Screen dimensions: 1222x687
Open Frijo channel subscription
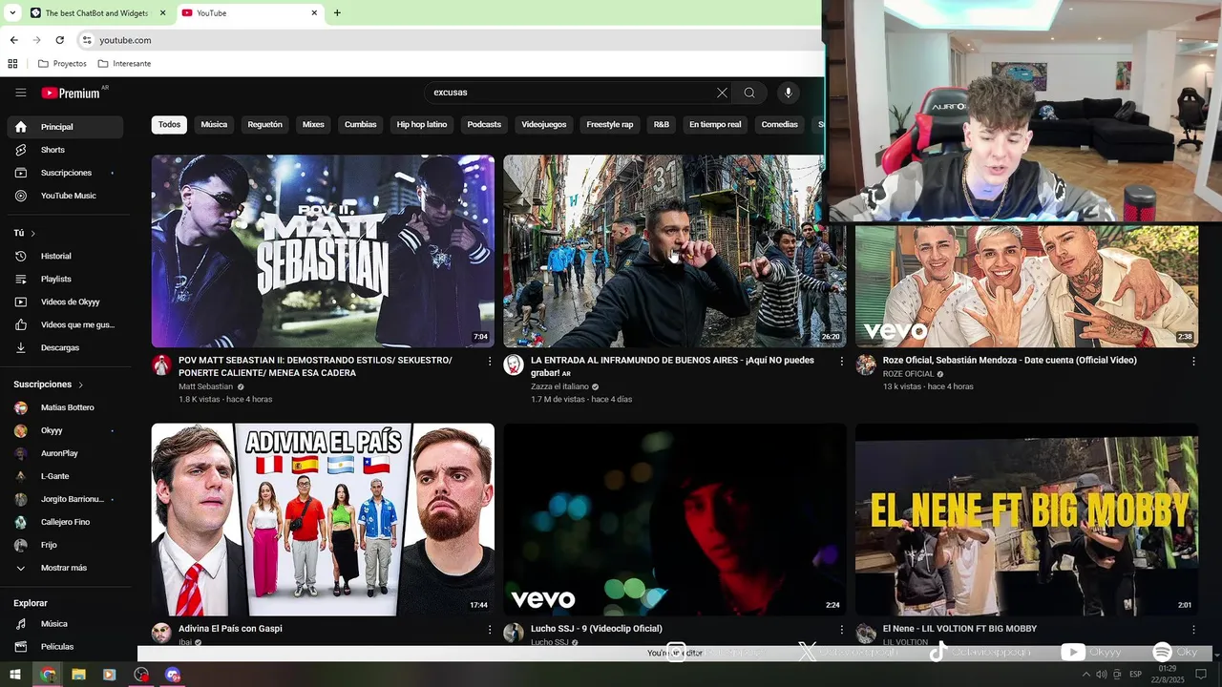tap(65, 545)
